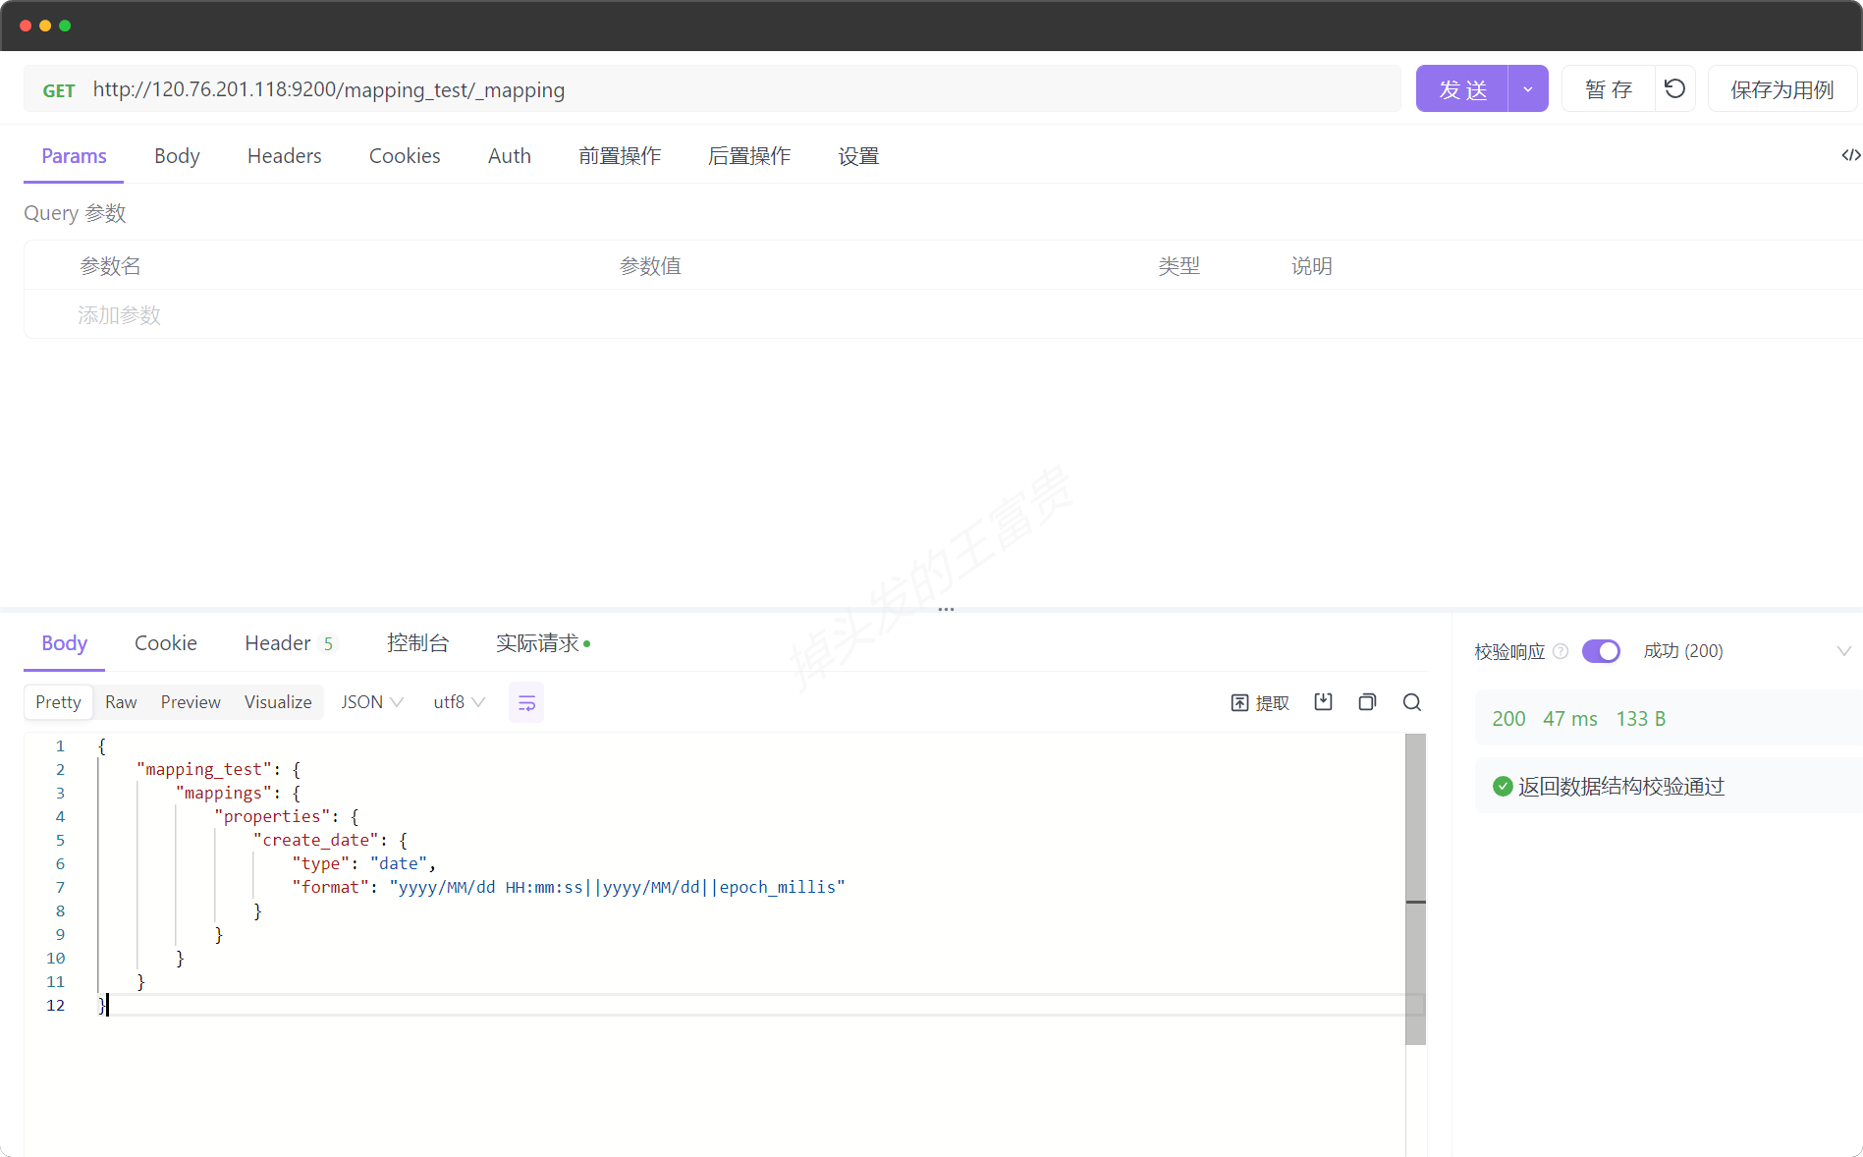The height and width of the screenshot is (1157, 1863).
Task: Click the request URL input field
Action: (x=741, y=89)
